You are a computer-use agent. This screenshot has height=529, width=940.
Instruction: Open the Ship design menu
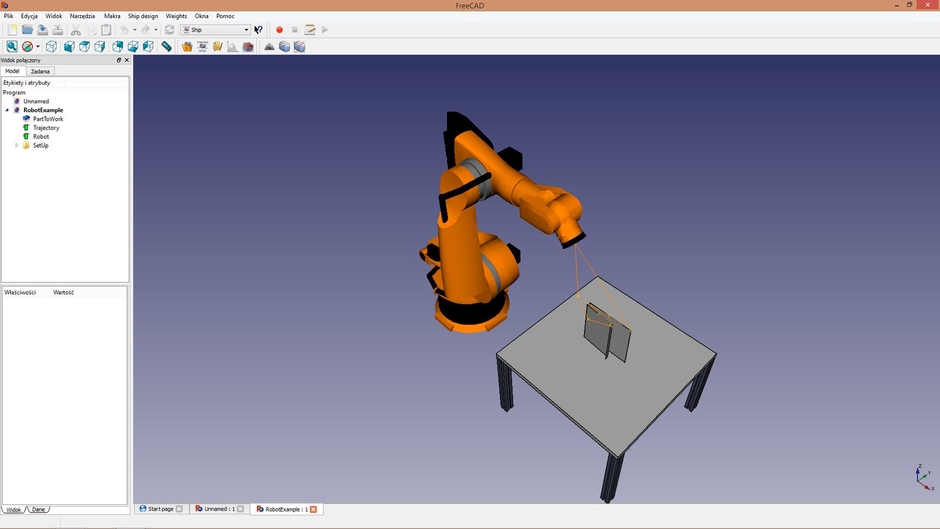[143, 16]
